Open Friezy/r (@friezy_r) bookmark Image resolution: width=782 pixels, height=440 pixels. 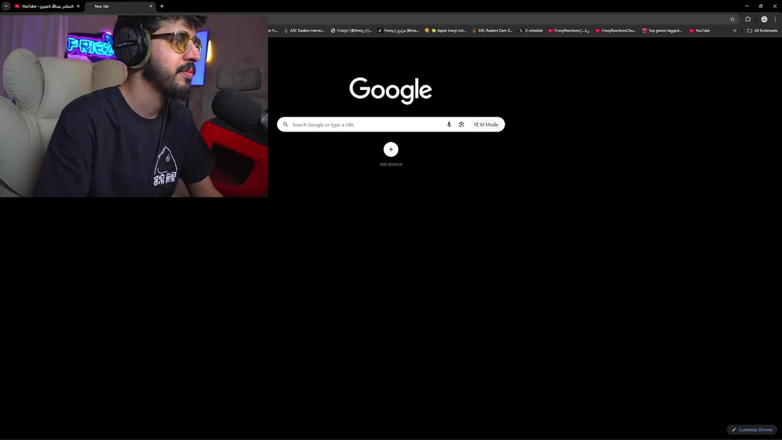[351, 31]
